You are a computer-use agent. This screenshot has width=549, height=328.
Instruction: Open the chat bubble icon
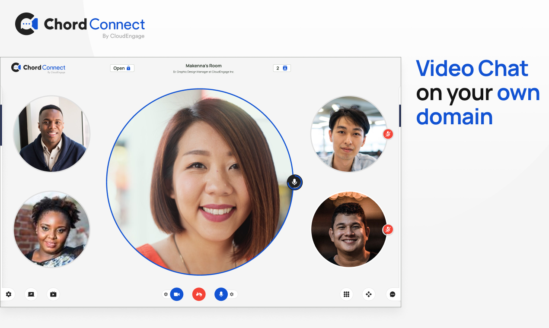(393, 294)
